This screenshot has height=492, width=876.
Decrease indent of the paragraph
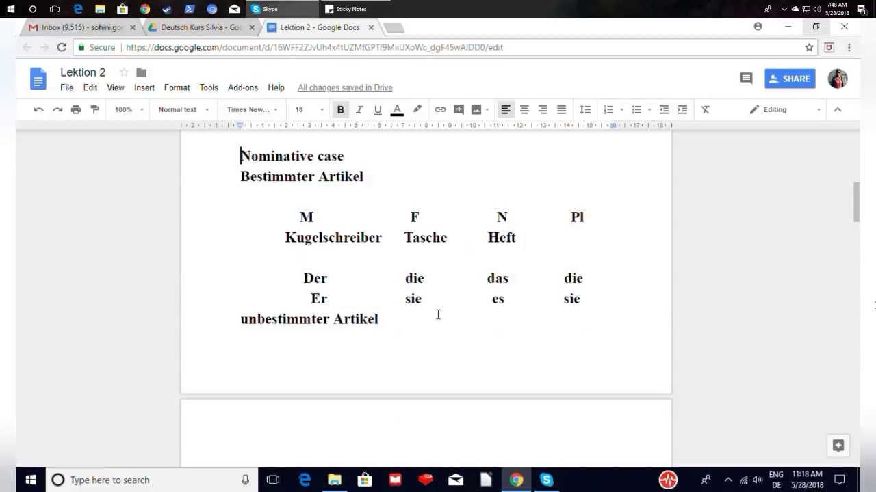664,109
